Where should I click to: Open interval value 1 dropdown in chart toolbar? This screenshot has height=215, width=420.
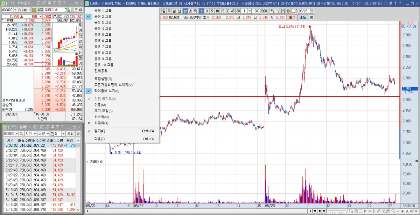coord(249,11)
